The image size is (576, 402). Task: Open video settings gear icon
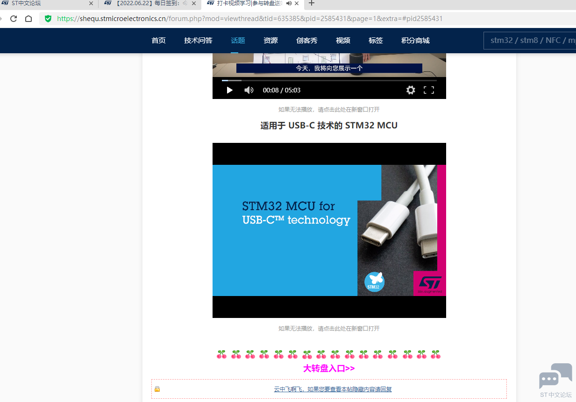click(x=411, y=90)
